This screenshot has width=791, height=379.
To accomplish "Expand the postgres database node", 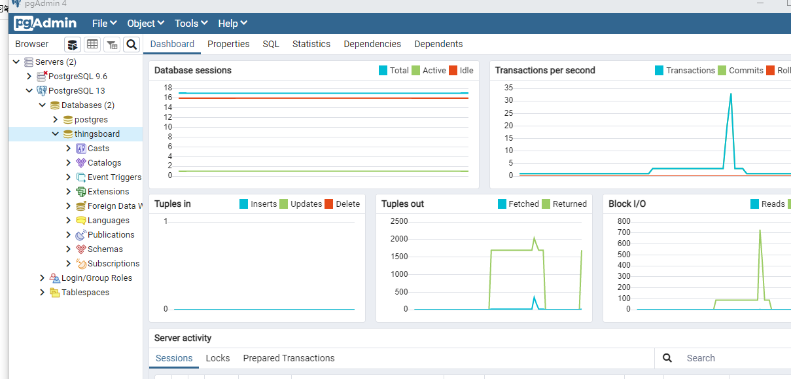I will [x=56, y=120].
